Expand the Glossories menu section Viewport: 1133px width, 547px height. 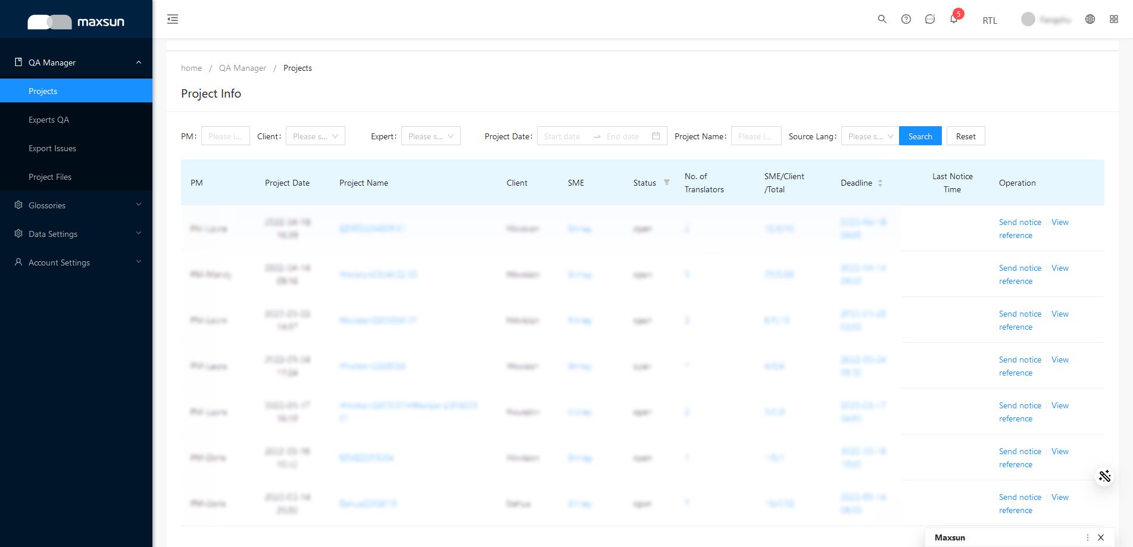coord(76,205)
